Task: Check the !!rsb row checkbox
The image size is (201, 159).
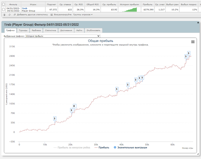Action: (x=3, y=9)
